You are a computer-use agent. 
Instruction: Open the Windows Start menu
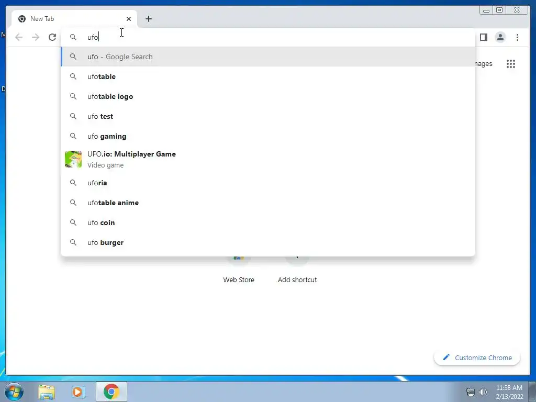point(14,392)
